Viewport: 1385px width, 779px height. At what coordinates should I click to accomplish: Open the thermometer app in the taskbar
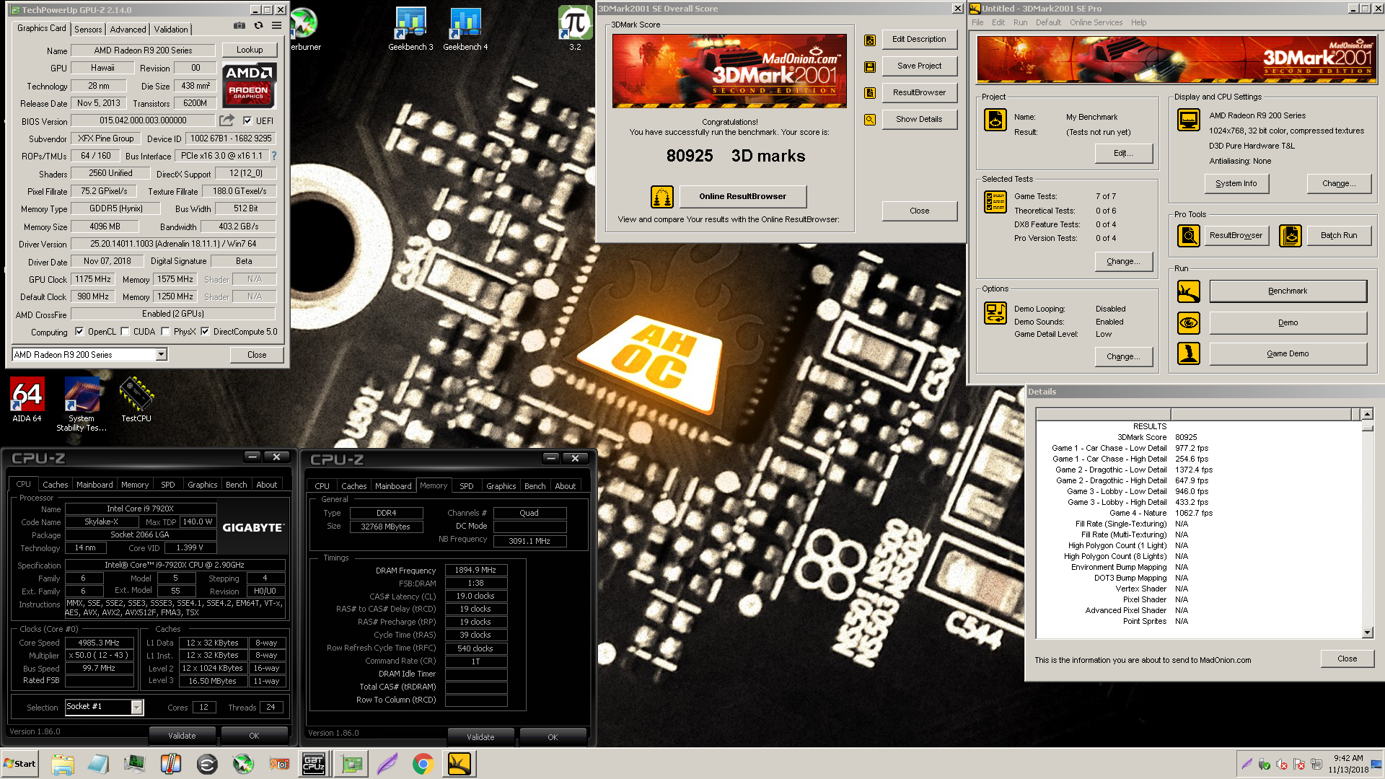click(x=170, y=764)
